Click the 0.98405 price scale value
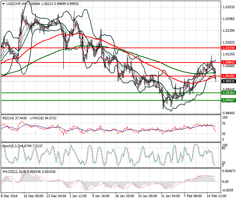236x200 pixels. pos(228,113)
